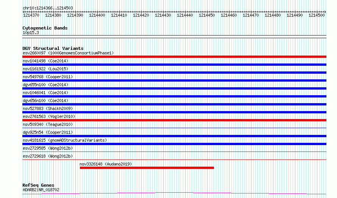Select the nsv509340 (Teague2010) label
Viewport: 337px width, 198px height.
pyautogui.click(x=48, y=124)
